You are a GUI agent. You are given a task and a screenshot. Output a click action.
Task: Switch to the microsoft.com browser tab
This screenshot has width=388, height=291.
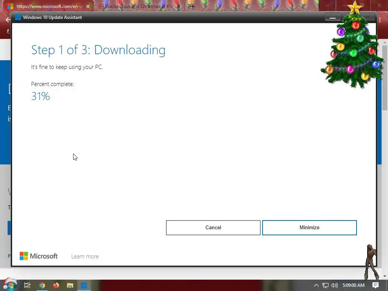tap(48, 6)
